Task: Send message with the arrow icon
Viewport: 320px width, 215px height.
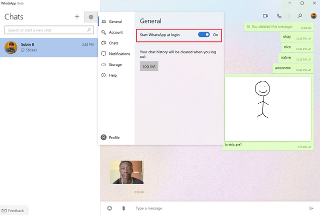Action: [x=311, y=208]
